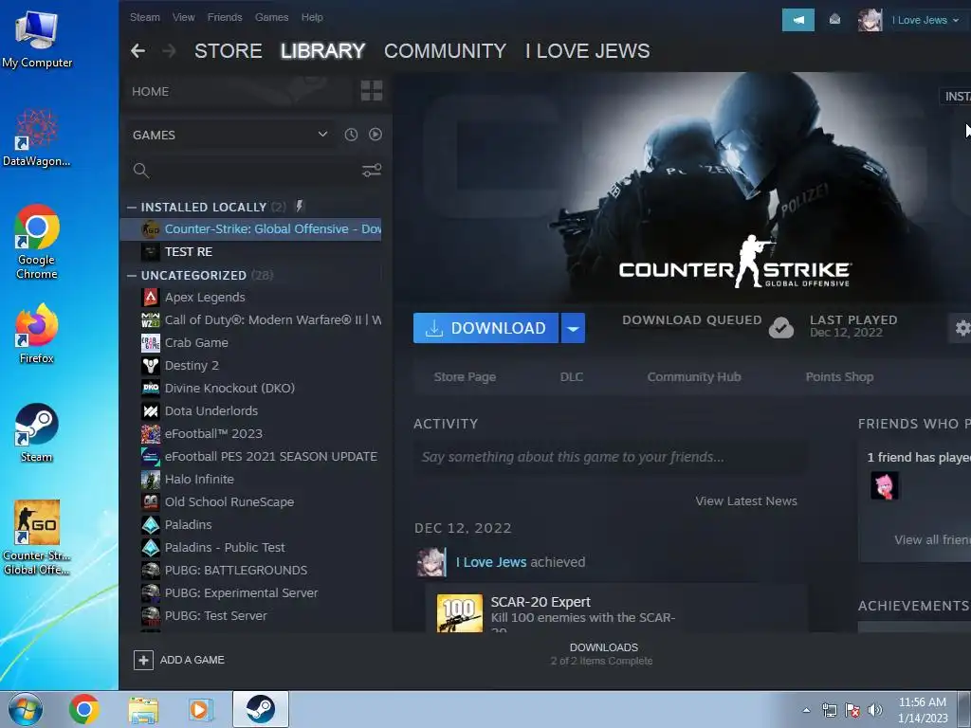
Task: Open Counter-Strike Global Offensive desktop shortcut
Action: tap(37, 537)
